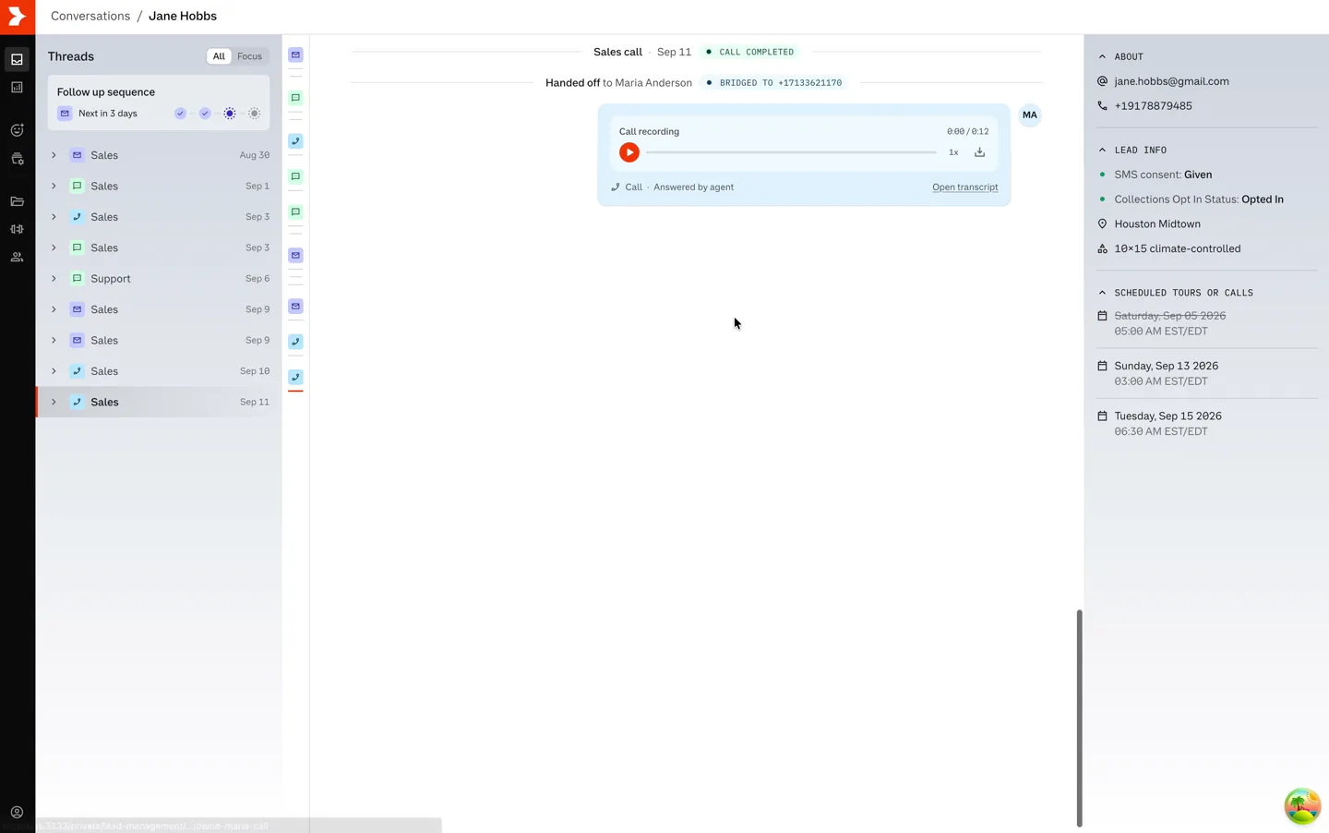The height and width of the screenshot is (833, 1329).
Task: Open transcript of the call
Action: 964,187
